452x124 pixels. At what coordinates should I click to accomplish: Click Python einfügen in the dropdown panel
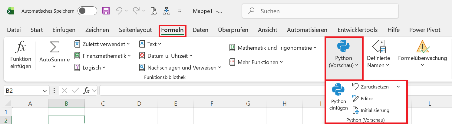tap(338, 97)
